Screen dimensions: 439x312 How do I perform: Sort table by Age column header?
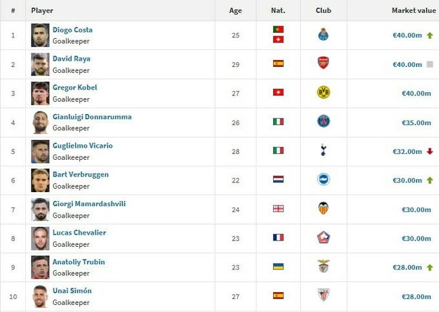pos(236,10)
